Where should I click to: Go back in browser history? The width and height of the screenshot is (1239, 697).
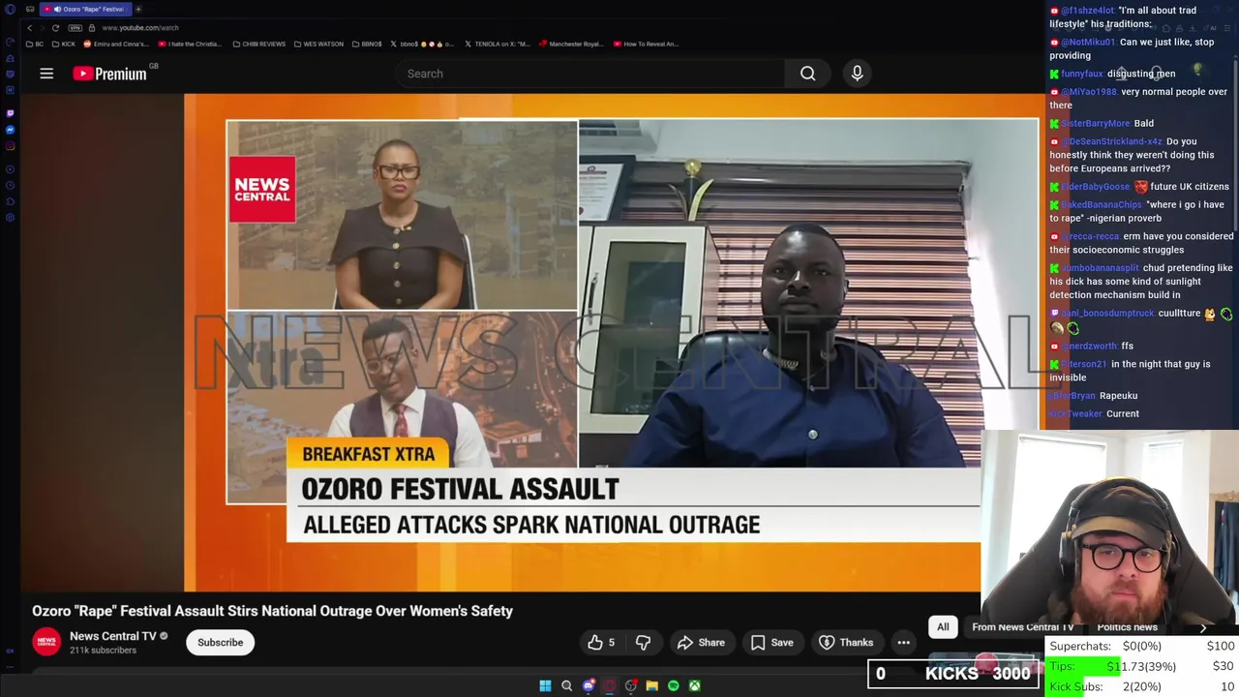coord(30,28)
